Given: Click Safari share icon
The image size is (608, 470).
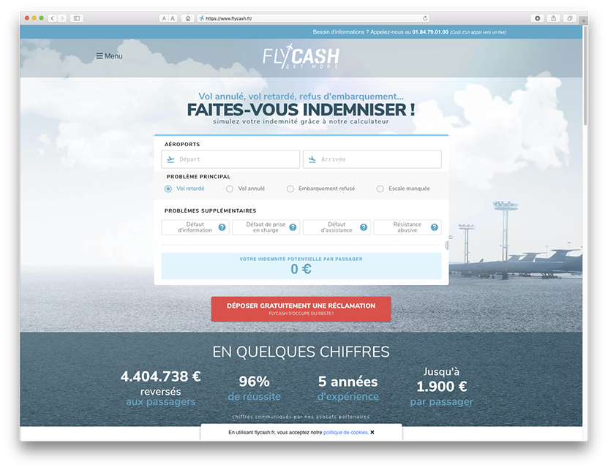Looking at the screenshot, I should tap(553, 18).
